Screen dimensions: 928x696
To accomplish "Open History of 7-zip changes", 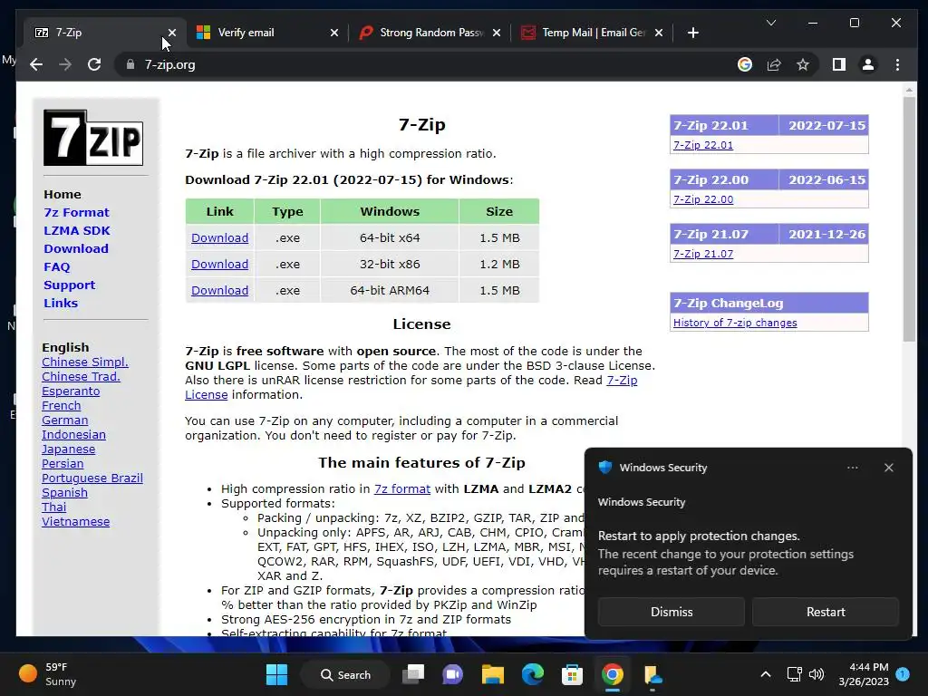I will [x=735, y=323].
